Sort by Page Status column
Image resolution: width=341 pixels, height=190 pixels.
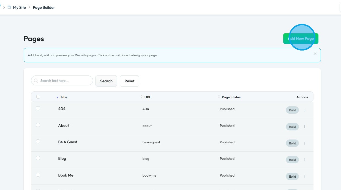click(219, 97)
